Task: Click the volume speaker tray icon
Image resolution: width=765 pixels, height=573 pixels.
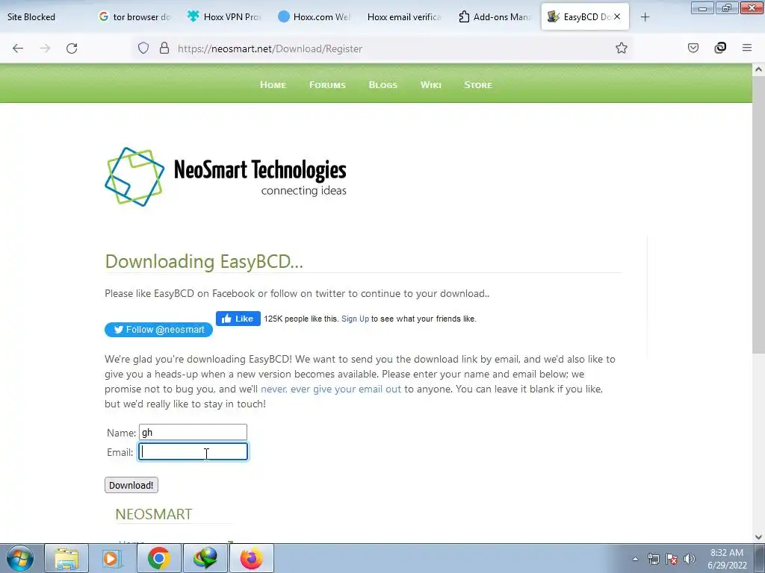Action: coord(690,559)
